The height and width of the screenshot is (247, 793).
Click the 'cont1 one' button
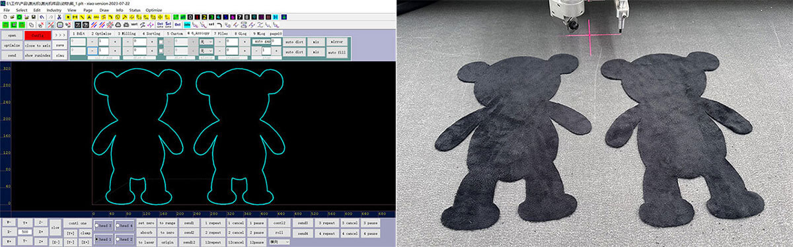coord(77,223)
